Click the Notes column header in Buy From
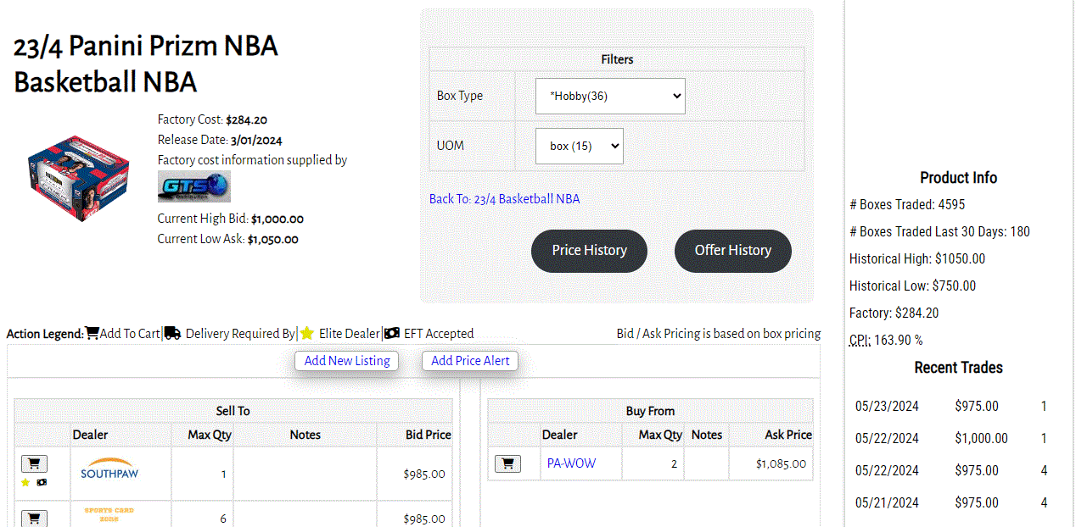The image size is (1076, 527). pos(707,435)
